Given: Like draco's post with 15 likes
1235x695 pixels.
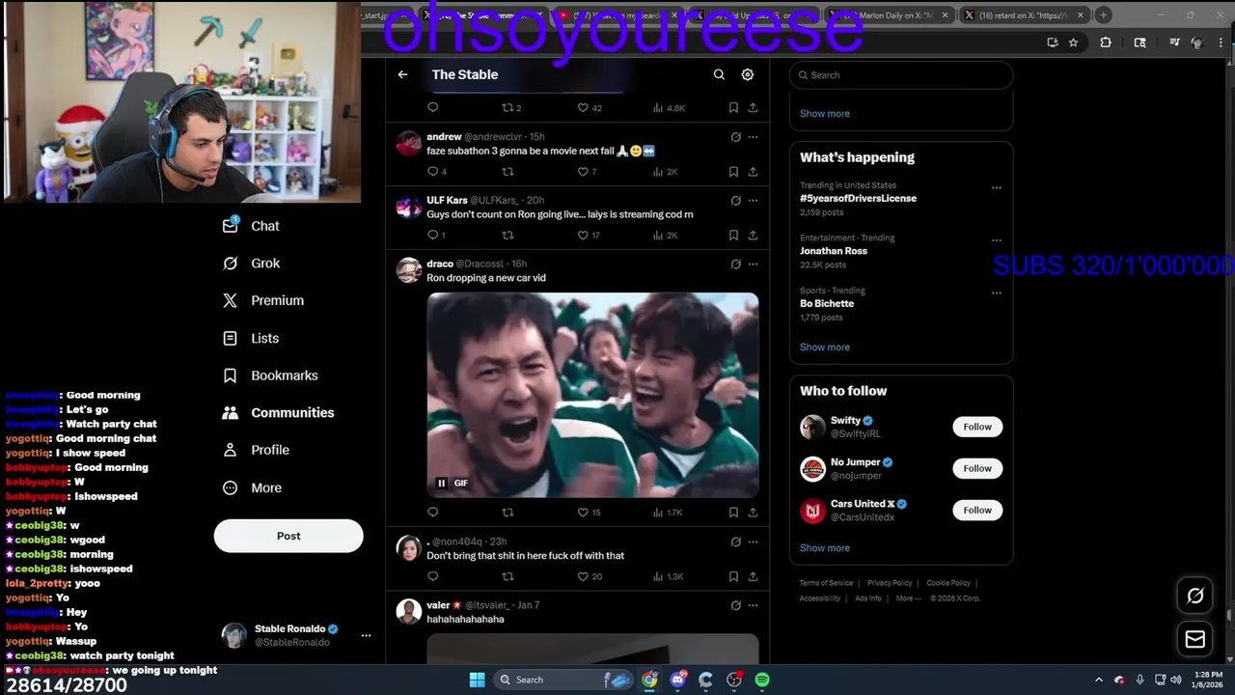Looking at the screenshot, I should [583, 513].
